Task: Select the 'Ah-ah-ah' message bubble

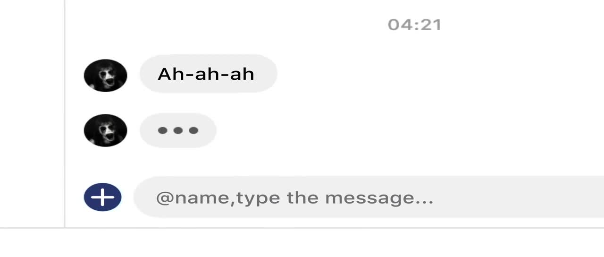Action: coord(208,74)
